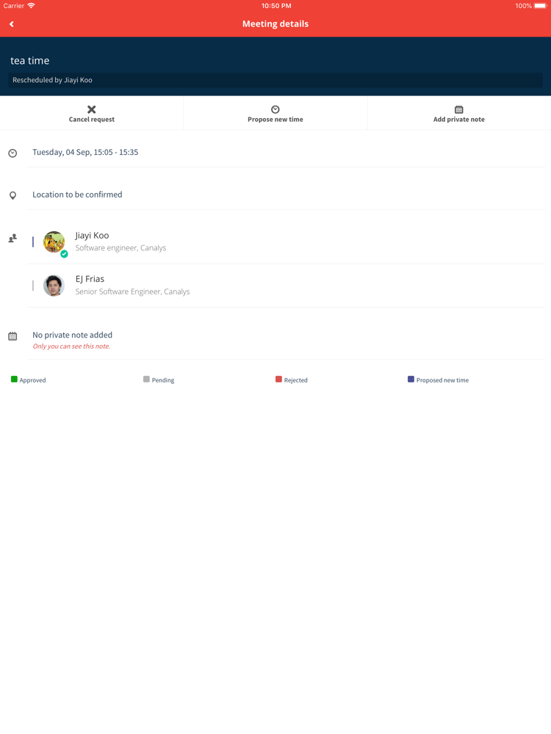
Task: Select the EJ Frias attendee name
Action: 90,279
